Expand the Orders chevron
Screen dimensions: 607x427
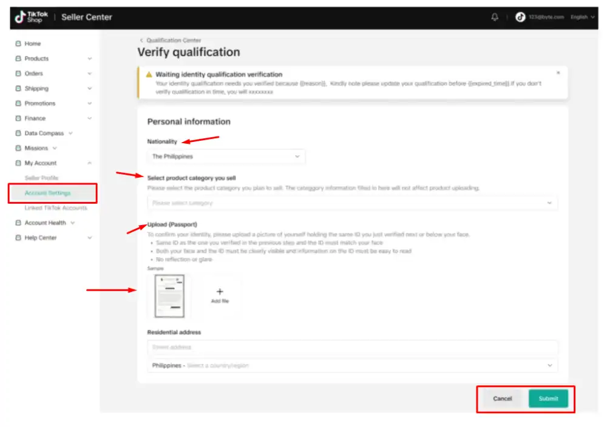[x=90, y=73]
